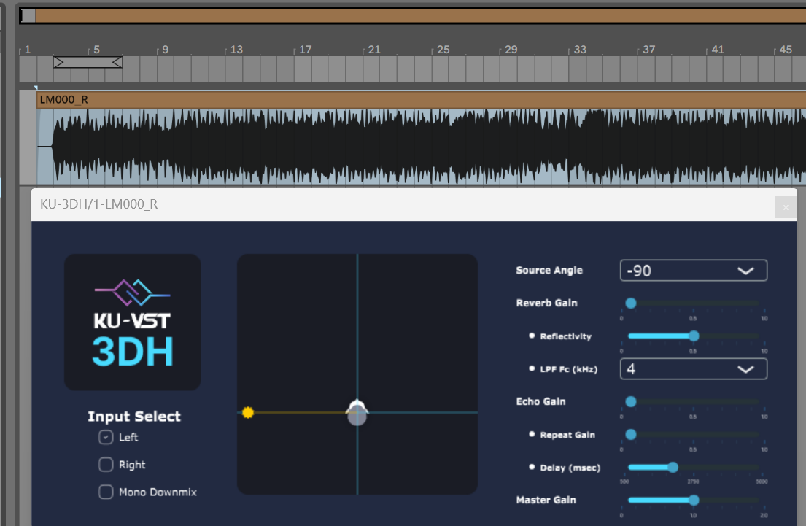Click the KU-VST 3DH logo

[x=132, y=322]
